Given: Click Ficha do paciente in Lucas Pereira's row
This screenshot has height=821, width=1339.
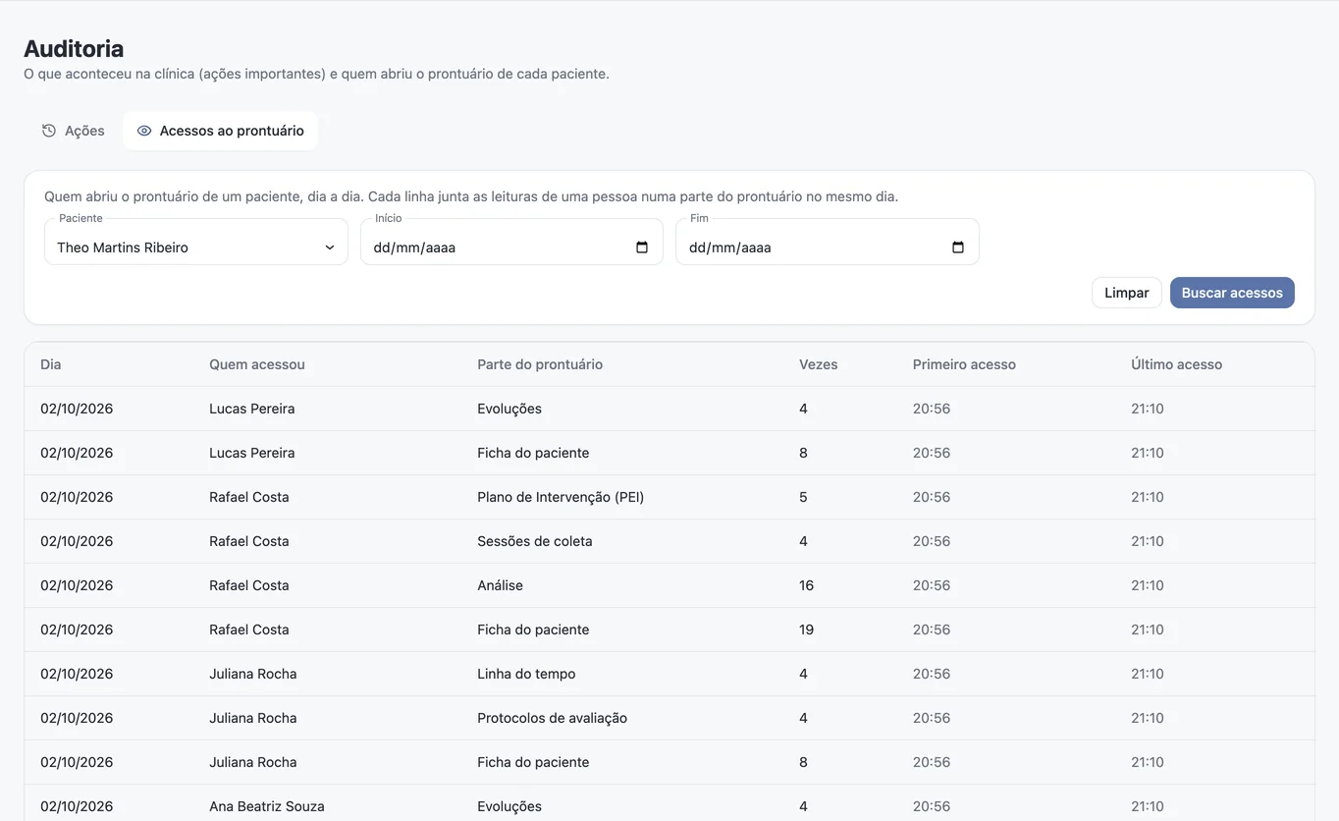Looking at the screenshot, I should click(533, 453).
